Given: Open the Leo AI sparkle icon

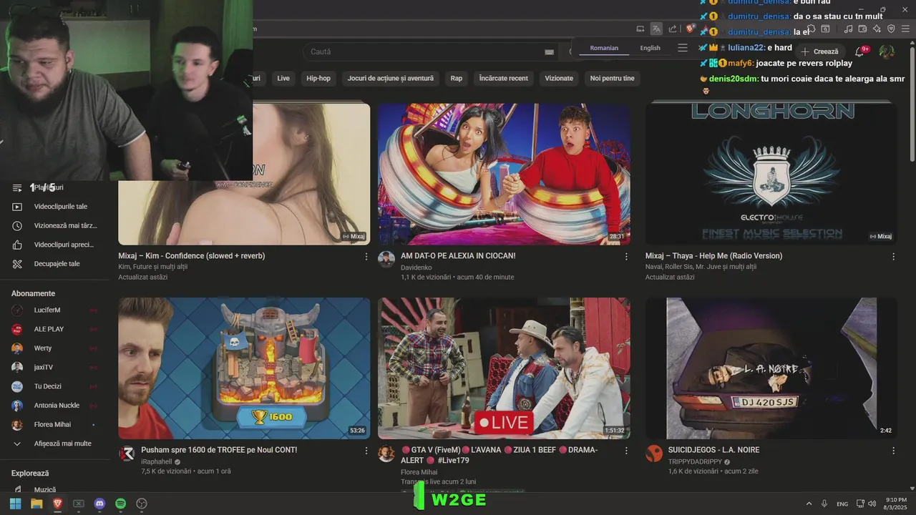Looking at the screenshot, I should (x=877, y=29).
